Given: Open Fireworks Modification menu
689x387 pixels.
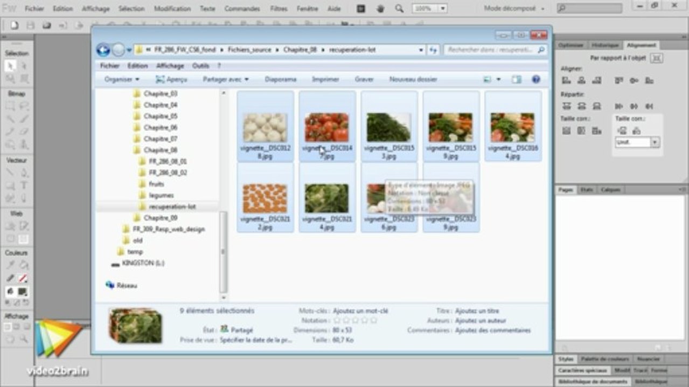Looking at the screenshot, I should pos(172,9).
